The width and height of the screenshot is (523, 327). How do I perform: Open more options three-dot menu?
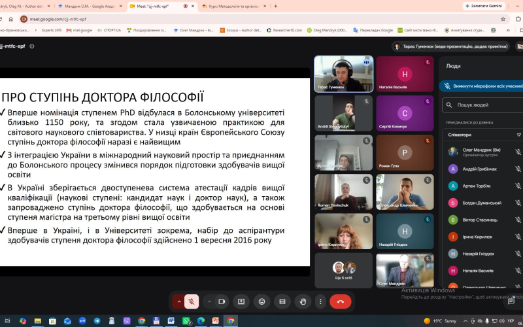[x=320, y=301]
